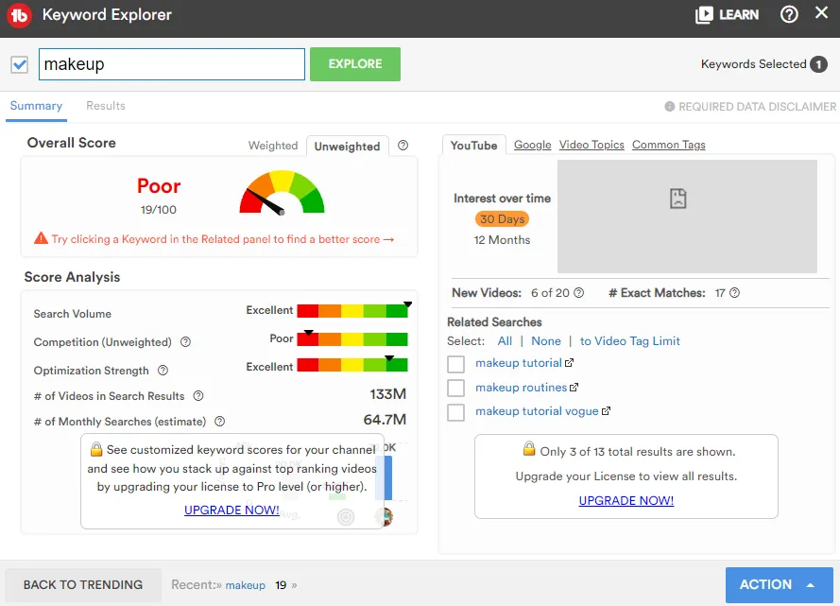This screenshot has height=606, width=840.
Task: Open the Google tab
Action: pos(533,145)
